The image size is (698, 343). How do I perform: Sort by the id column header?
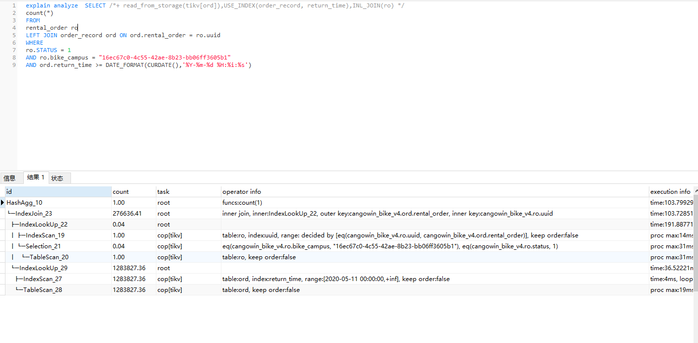[58, 191]
